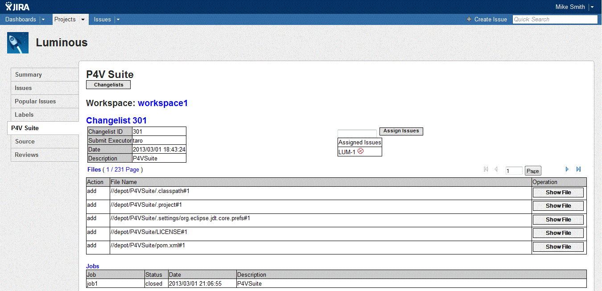Go to first page of files
This screenshot has height=291, width=602.
point(486,169)
